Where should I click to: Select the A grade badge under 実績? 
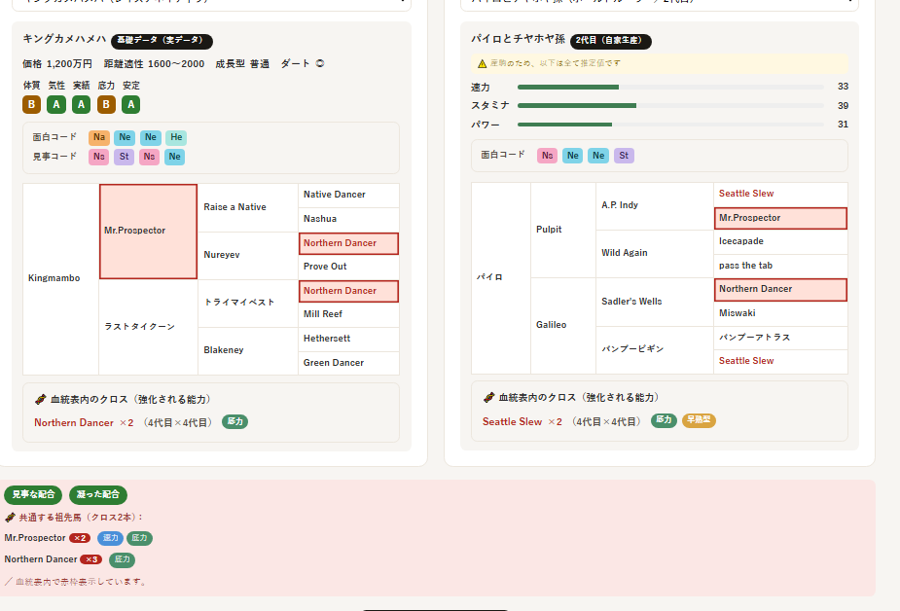tap(81, 104)
